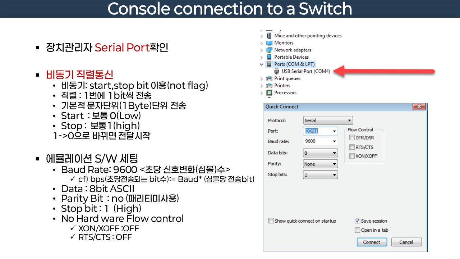
Task: Click the Connect button
Action: coord(372,242)
